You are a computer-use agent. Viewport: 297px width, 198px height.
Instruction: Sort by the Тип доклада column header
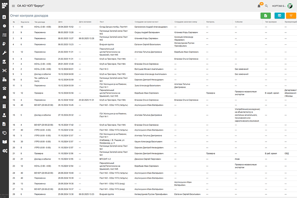(x=40, y=22)
